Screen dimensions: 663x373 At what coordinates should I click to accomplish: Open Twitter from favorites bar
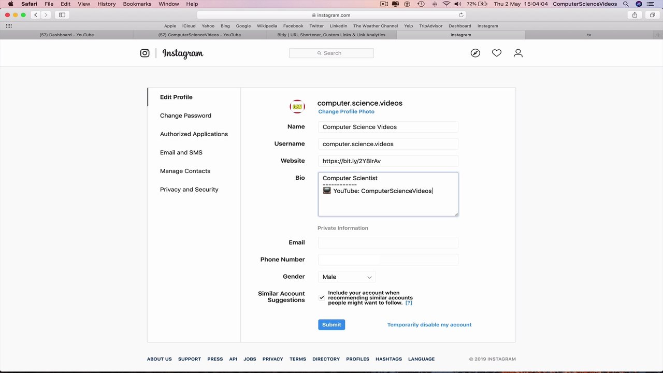pos(316,26)
